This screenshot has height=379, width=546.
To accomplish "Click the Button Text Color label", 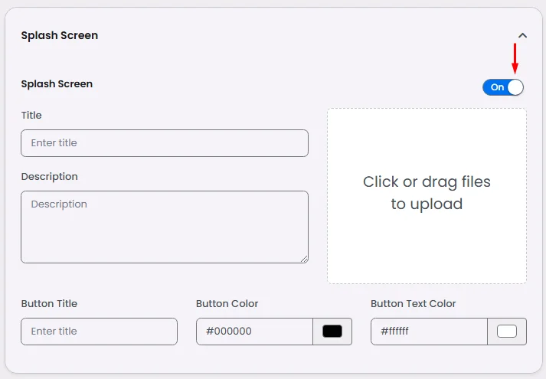I will pos(413,304).
